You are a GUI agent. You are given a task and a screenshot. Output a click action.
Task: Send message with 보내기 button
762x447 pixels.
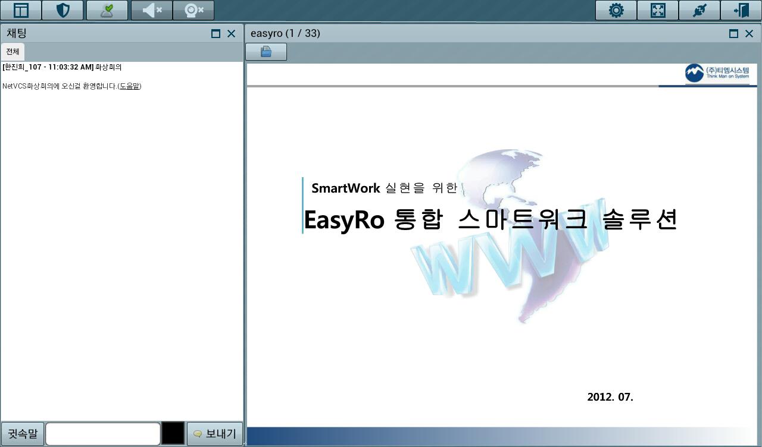(215, 434)
